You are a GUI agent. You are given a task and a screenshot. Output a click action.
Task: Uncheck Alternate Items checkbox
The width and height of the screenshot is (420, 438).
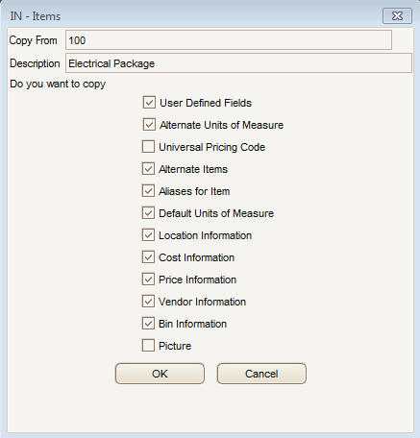point(148,169)
